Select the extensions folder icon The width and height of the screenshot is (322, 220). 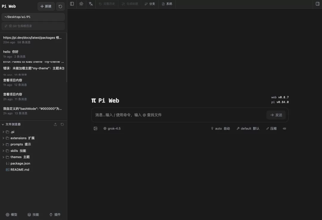click(x=7, y=138)
